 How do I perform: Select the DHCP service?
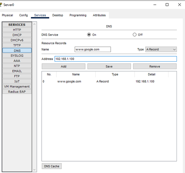tap(17, 35)
